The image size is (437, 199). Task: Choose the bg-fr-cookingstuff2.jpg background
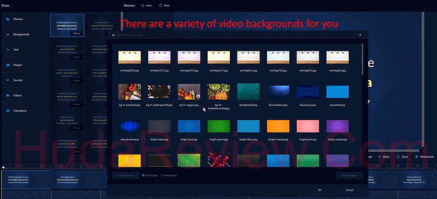(159, 92)
